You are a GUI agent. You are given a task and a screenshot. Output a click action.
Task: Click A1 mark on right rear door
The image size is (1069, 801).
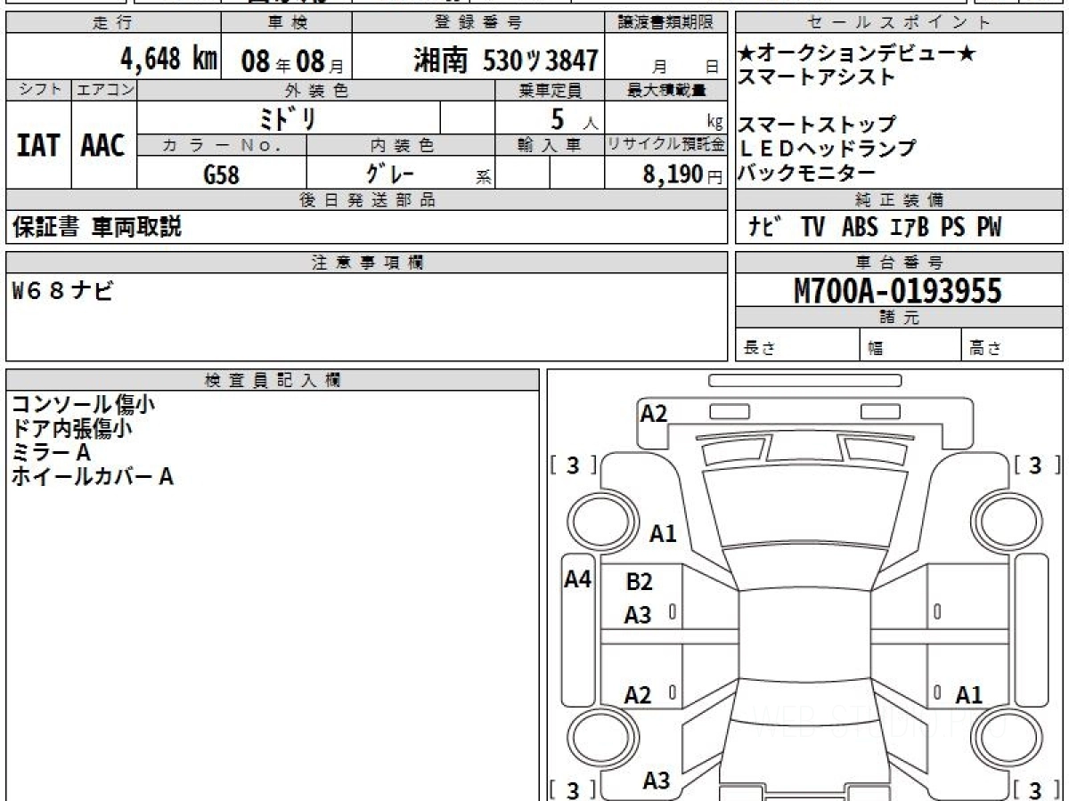click(969, 696)
